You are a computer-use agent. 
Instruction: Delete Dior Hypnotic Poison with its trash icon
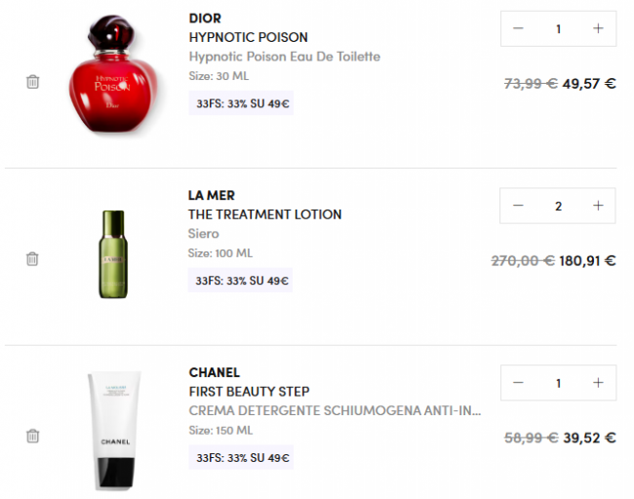tap(33, 82)
